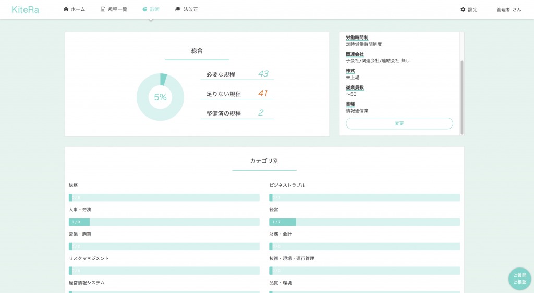534x293 pixels.
Task: Click the graduation cap icon beside 法改正
Action: tap(178, 9)
